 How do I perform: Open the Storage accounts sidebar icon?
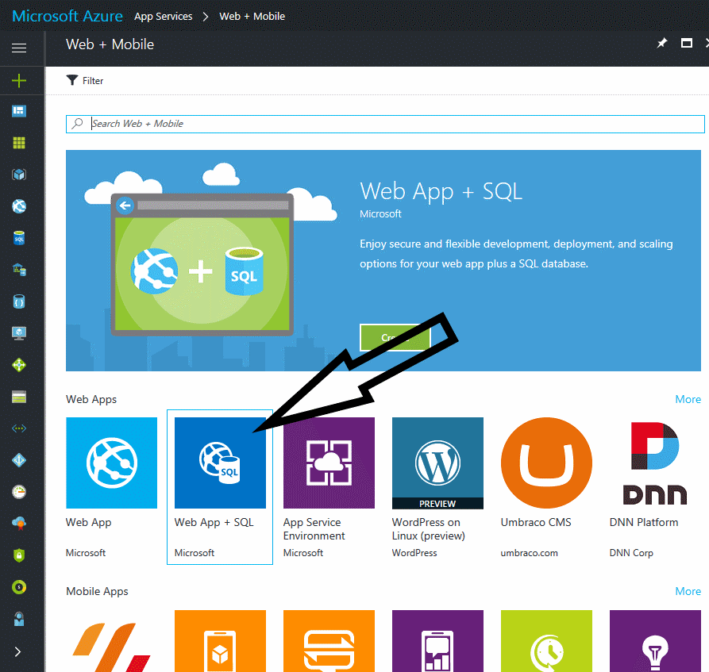pos(19,397)
